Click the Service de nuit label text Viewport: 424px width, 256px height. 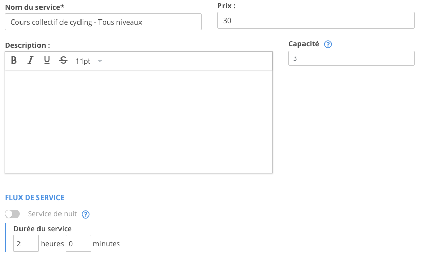coord(53,214)
